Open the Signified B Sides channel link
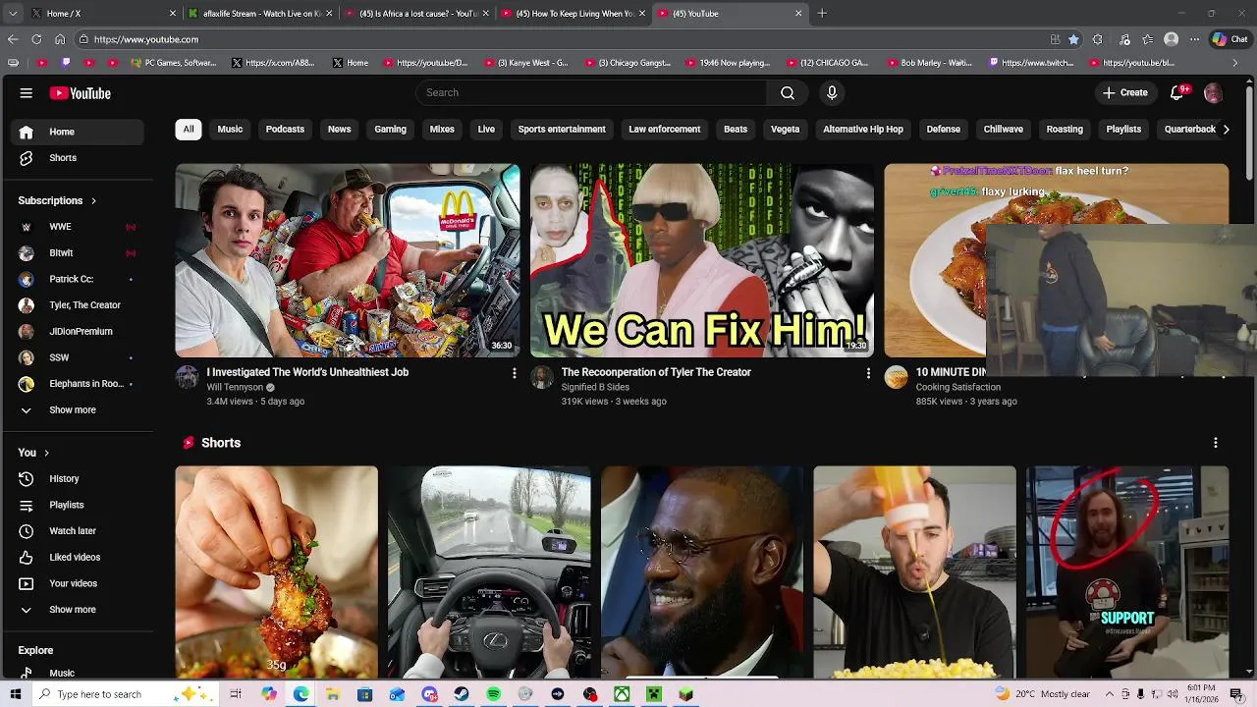 click(x=595, y=387)
